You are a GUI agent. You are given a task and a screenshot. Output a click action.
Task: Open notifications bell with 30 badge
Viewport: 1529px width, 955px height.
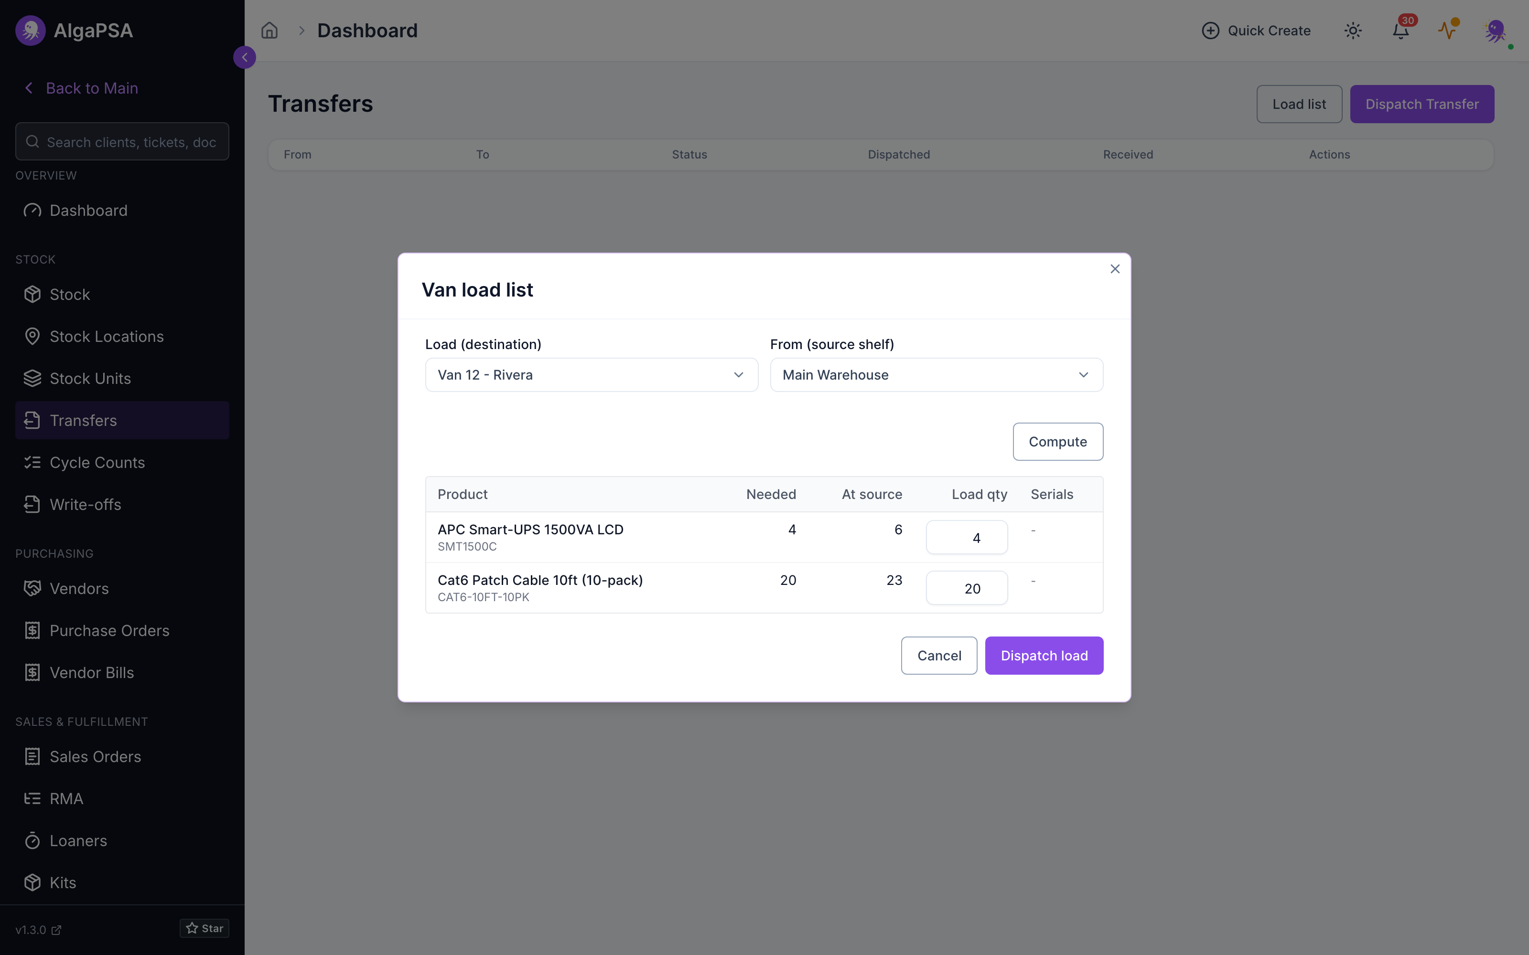pyautogui.click(x=1401, y=30)
